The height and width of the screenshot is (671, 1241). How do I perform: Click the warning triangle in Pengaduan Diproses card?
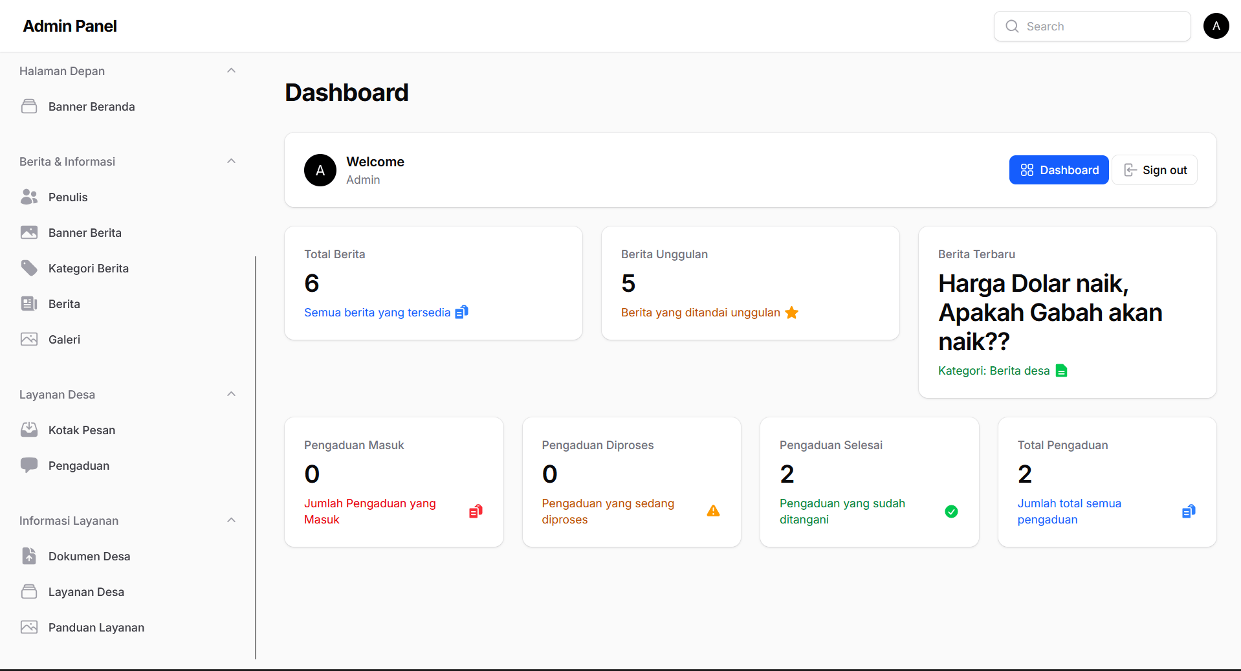point(714,511)
